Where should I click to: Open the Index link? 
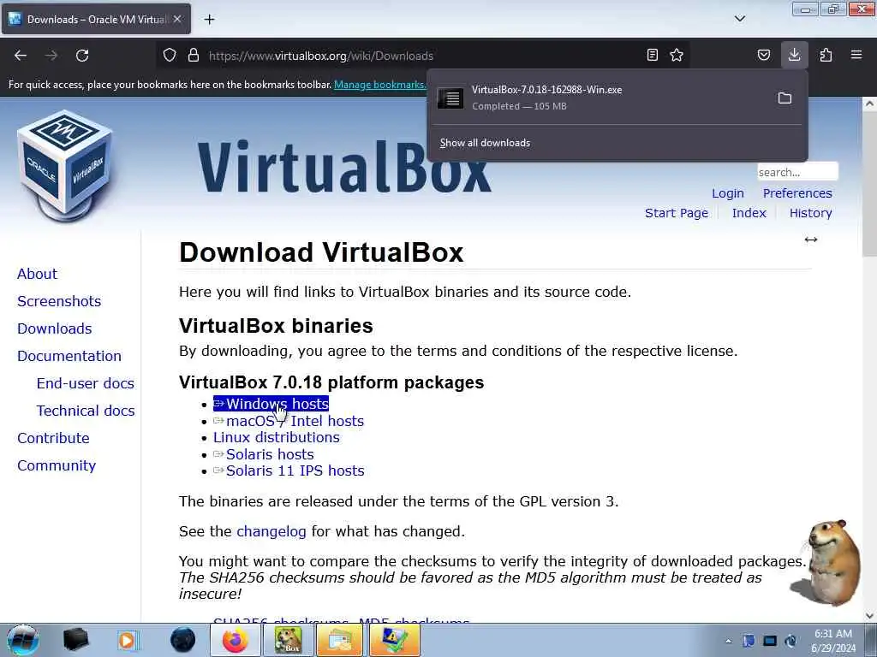(749, 213)
